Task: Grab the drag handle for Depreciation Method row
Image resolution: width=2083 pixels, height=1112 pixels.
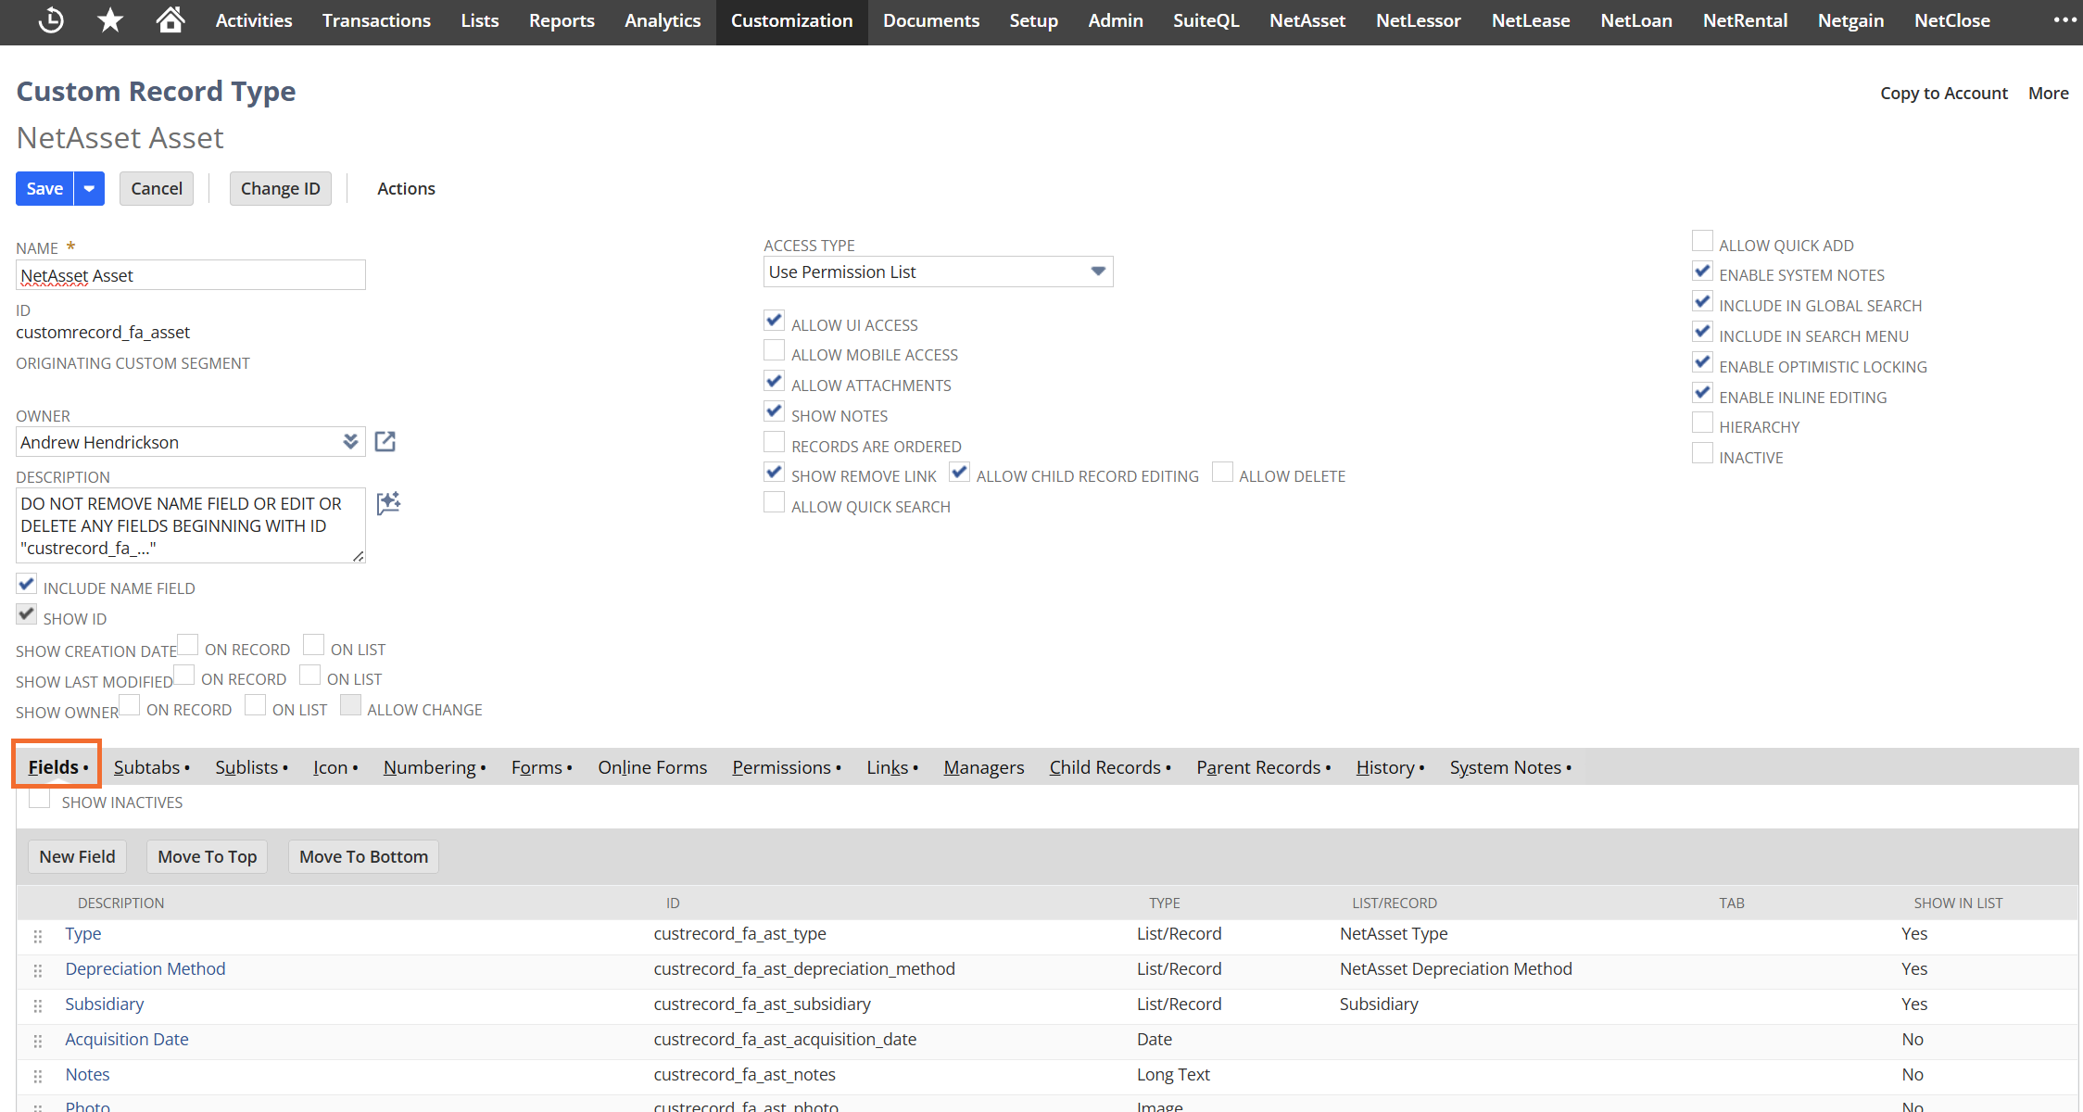Action: 38,971
